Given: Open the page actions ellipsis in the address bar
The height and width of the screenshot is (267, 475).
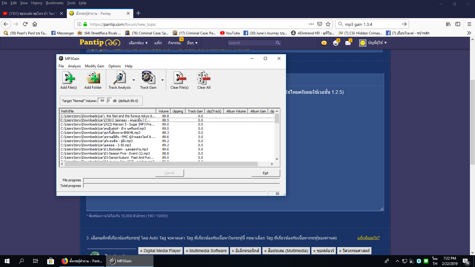Looking at the screenshot, I should [x=311, y=24].
